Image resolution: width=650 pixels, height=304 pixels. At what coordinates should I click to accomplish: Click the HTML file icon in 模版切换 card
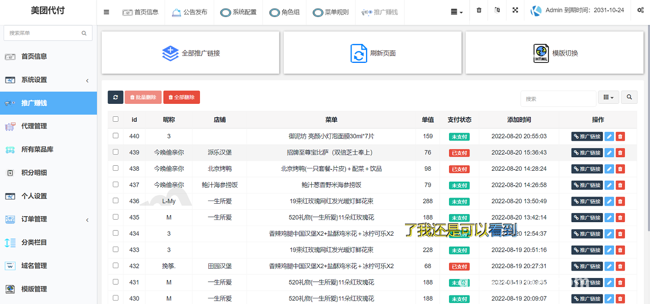pyautogui.click(x=541, y=53)
